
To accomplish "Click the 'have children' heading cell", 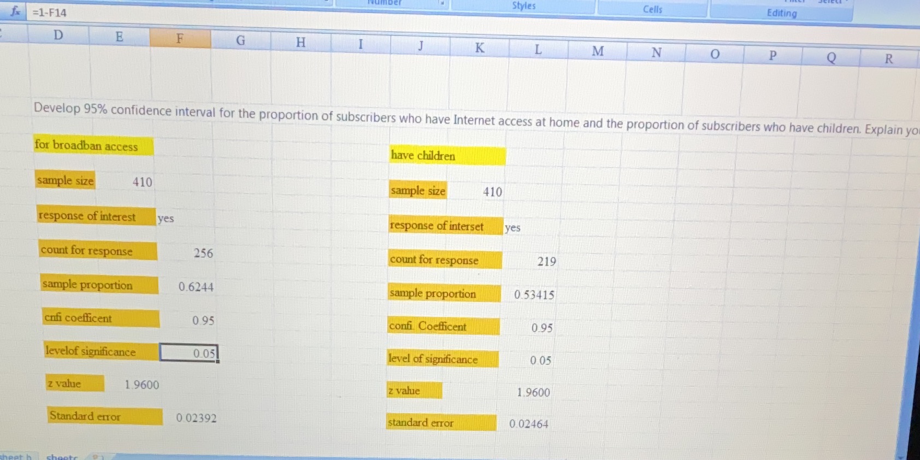I will (x=447, y=156).
